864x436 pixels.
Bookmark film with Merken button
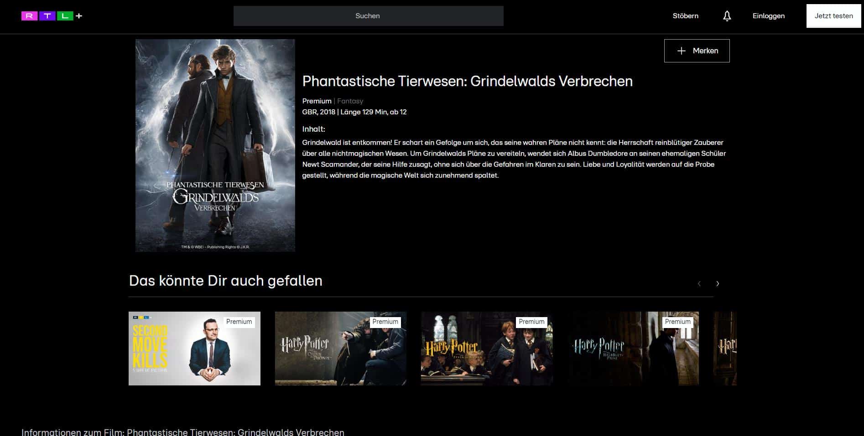(697, 51)
